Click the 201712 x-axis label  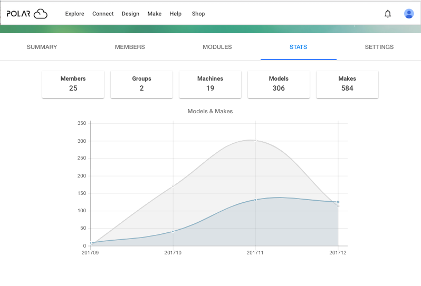338,252
